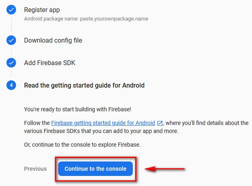The image size is (252, 186).
Task: Expand the Add Firebase SDK step
Action: 49,63
